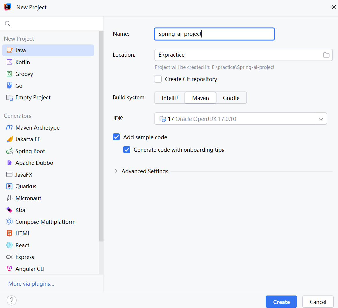Select Go in project list

(x=48, y=85)
